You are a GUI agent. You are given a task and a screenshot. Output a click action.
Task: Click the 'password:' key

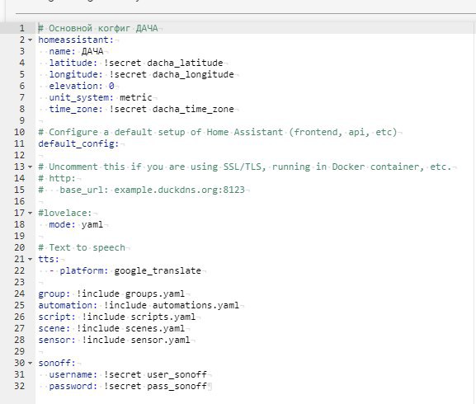pyautogui.click(x=73, y=386)
